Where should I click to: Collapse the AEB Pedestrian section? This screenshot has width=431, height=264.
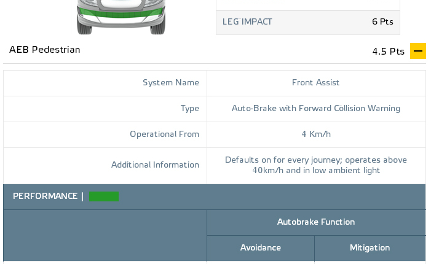[x=418, y=51]
